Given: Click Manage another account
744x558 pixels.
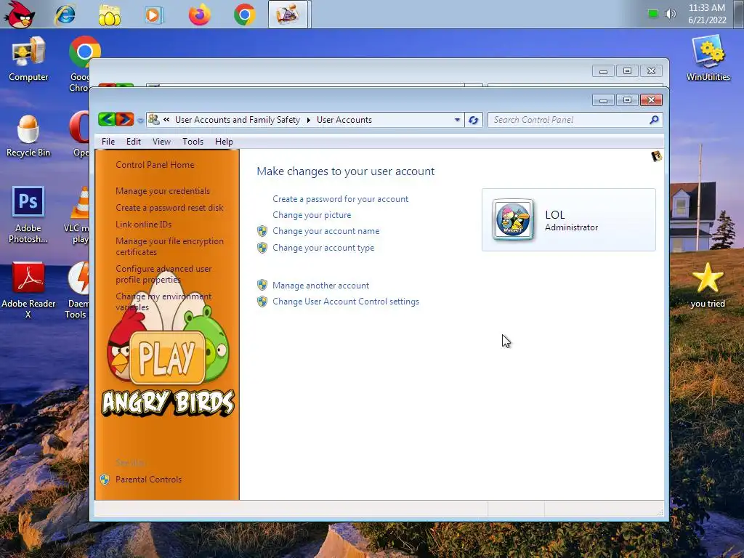Looking at the screenshot, I should 320,285.
